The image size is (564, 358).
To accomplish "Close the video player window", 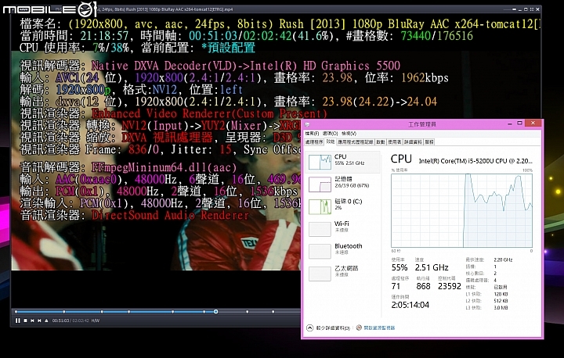I will click(537, 9).
